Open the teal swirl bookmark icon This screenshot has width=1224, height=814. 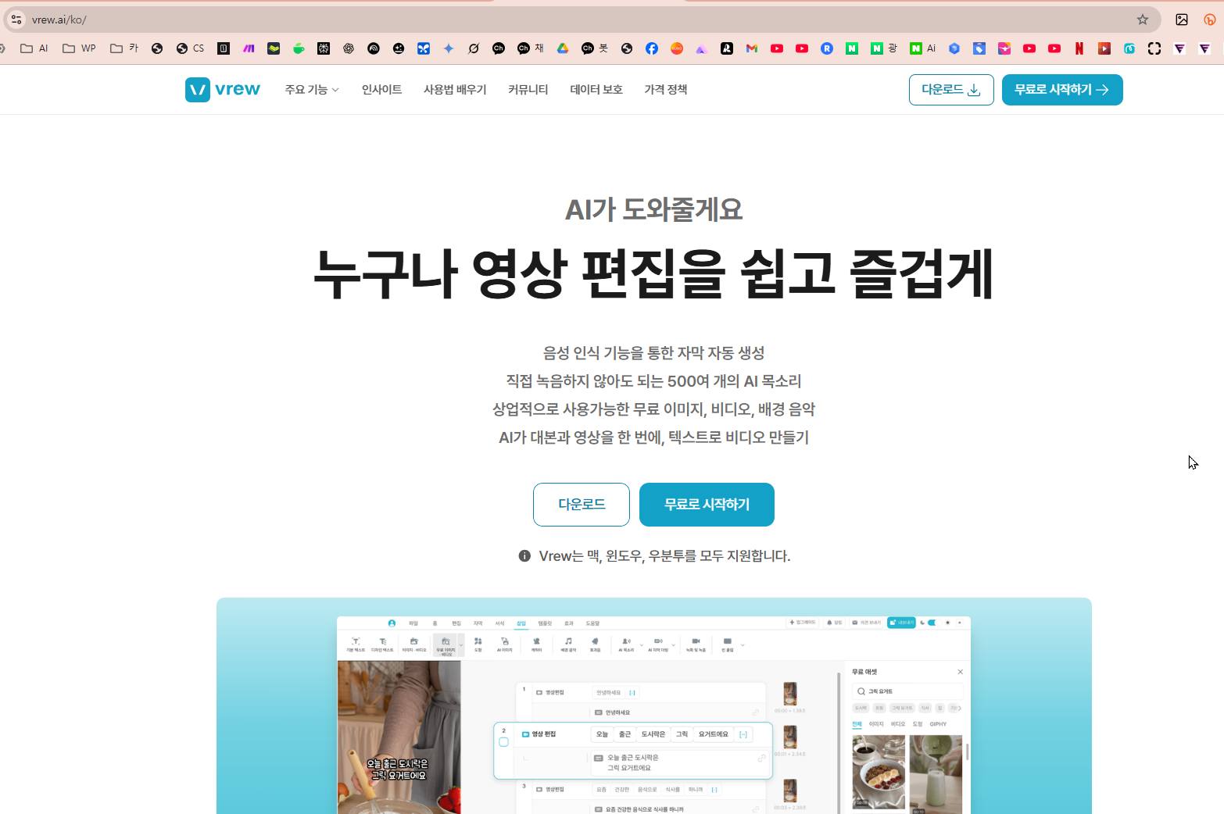(1129, 48)
